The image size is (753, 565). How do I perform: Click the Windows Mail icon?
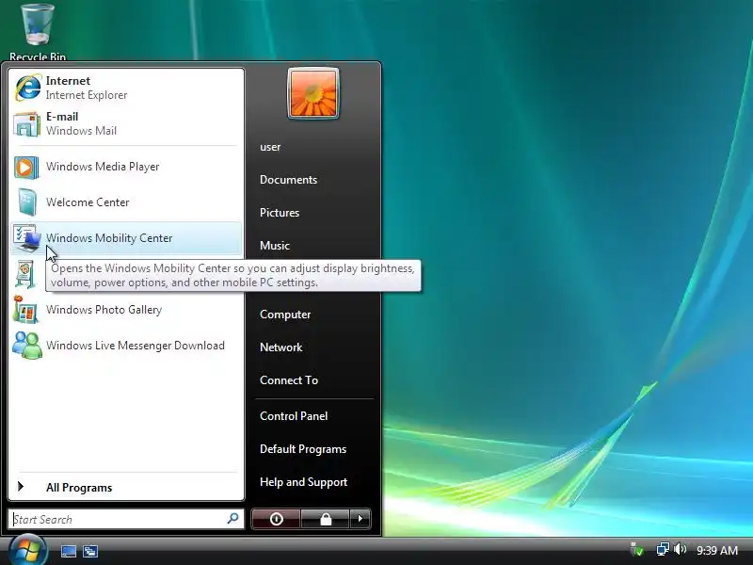(27, 124)
